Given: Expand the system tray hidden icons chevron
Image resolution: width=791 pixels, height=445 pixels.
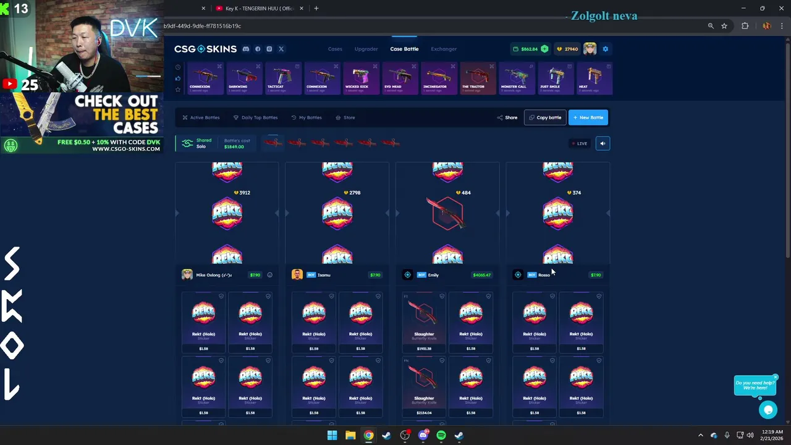Looking at the screenshot, I should pos(700,435).
